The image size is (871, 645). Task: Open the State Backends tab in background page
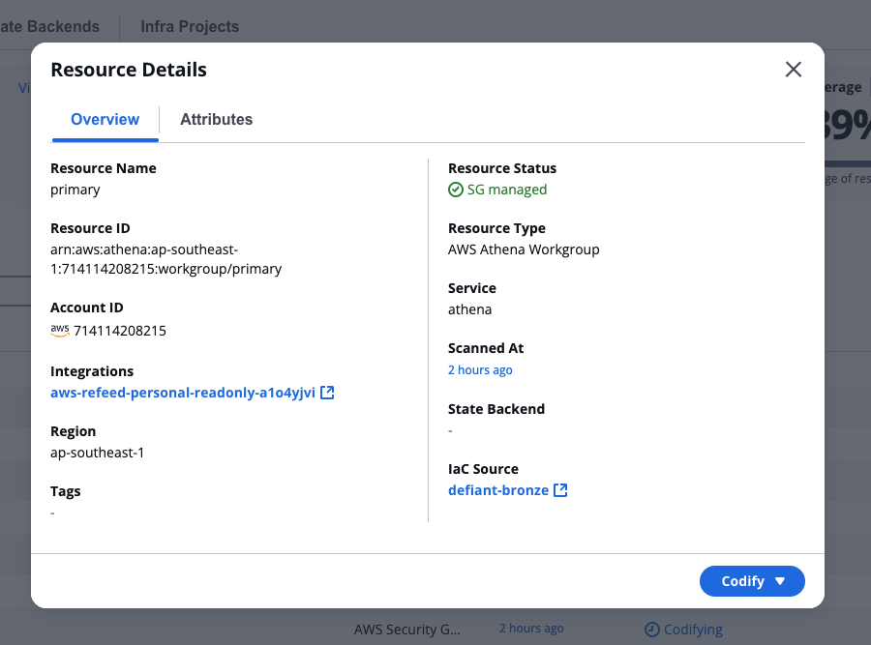49,27
